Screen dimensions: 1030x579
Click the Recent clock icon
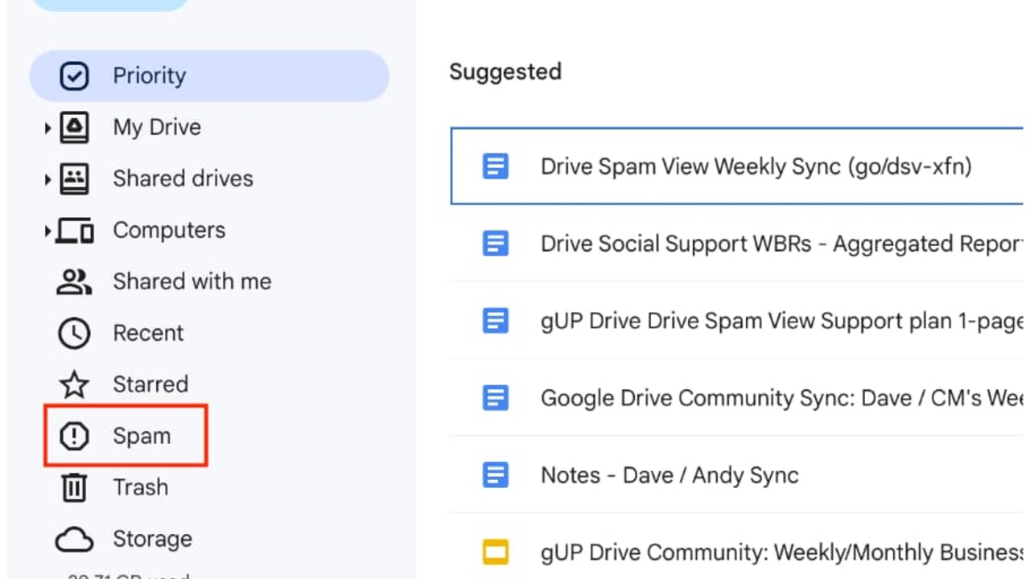tap(74, 333)
